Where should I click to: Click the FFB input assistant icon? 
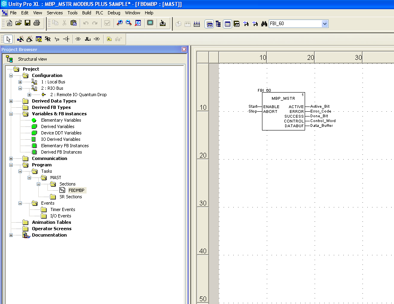click(x=30, y=39)
